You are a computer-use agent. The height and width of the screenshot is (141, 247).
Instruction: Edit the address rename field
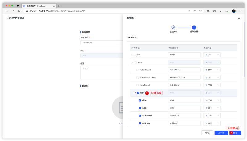point(184,123)
